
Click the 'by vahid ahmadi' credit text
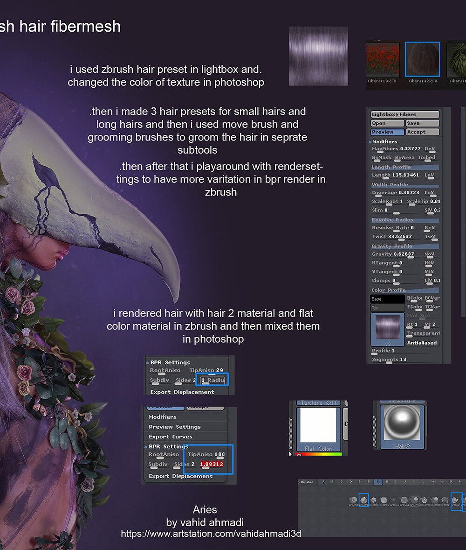(205, 522)
